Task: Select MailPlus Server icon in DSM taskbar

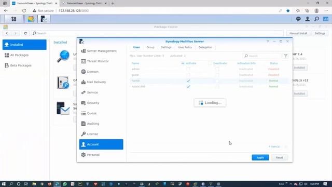Action: (x=44, y=19)
